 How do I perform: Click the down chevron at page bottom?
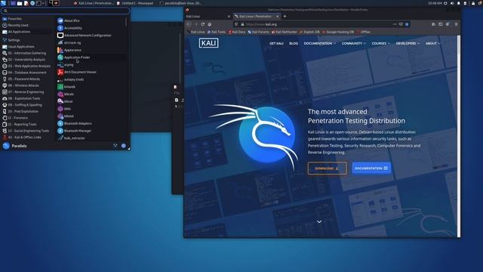click(x=319, y=221)
